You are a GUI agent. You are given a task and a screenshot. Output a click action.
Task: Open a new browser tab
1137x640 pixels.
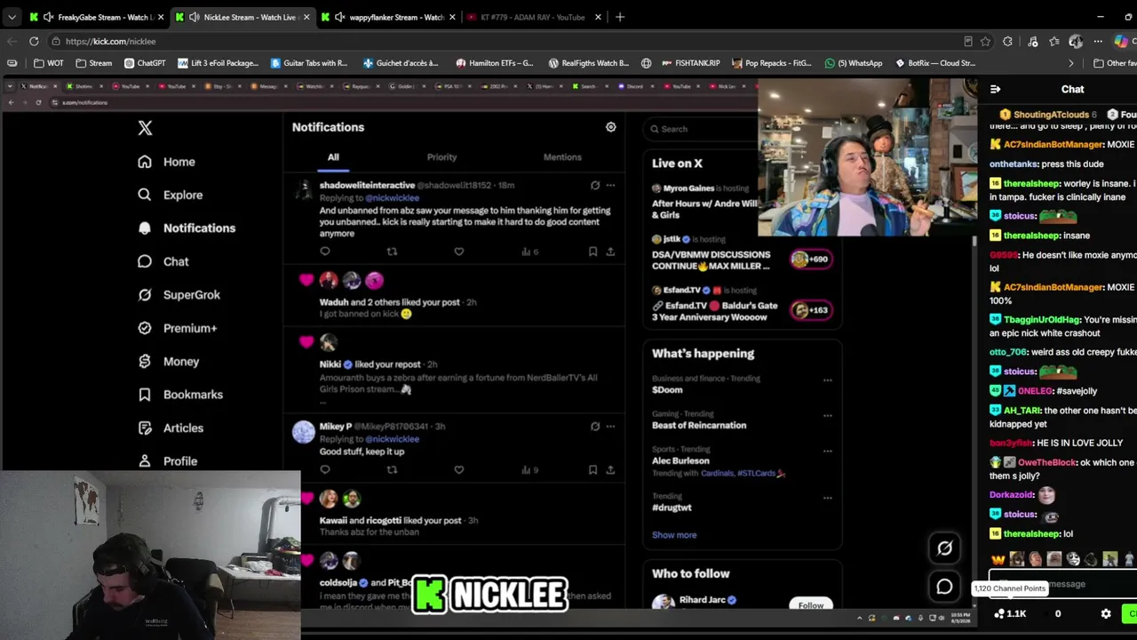620,17
